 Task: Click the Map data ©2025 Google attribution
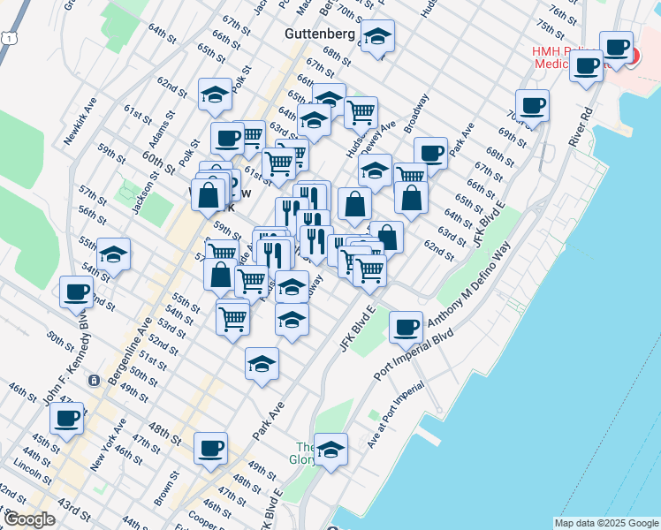pos(606,524)
